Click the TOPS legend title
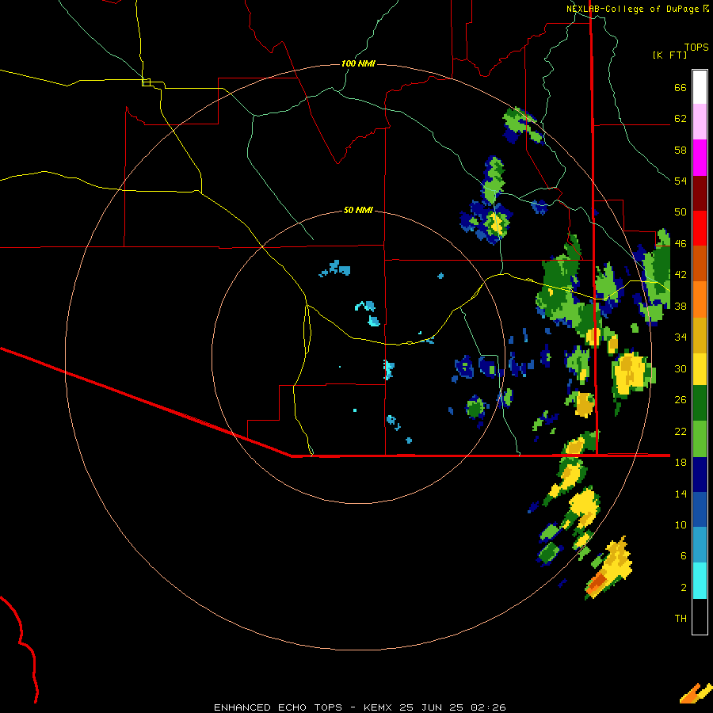This screenshot has width=713, height=713. [x=696, y=48]
